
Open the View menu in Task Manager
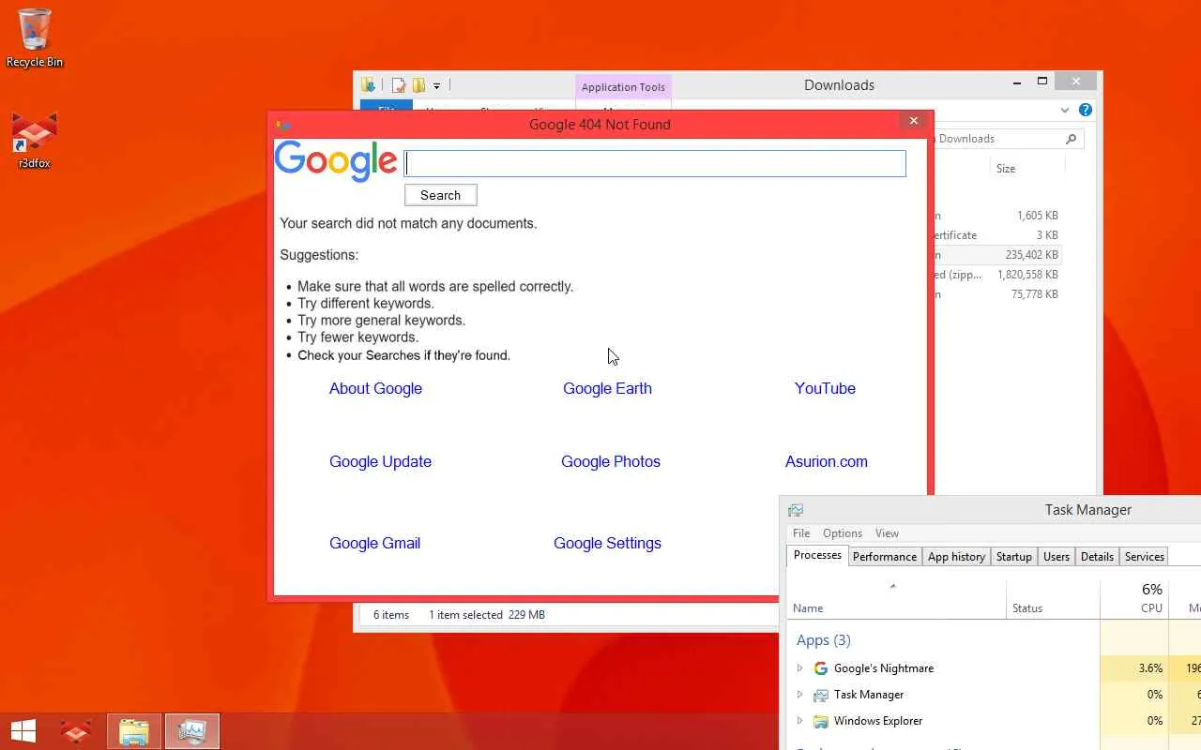point(887,533)
